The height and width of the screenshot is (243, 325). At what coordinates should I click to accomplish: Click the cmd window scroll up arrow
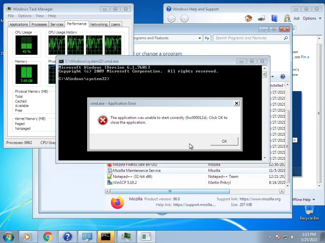coord(264,68)
